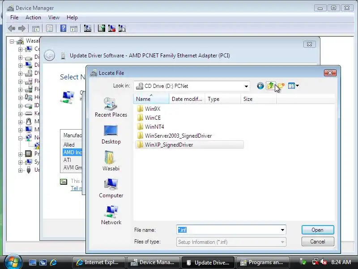Collapse the Network adapters tree node
The image size is (358, 269).
pos(20,138)
